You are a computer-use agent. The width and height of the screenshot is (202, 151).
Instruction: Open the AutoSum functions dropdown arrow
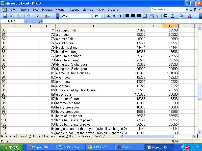(42, 16)
